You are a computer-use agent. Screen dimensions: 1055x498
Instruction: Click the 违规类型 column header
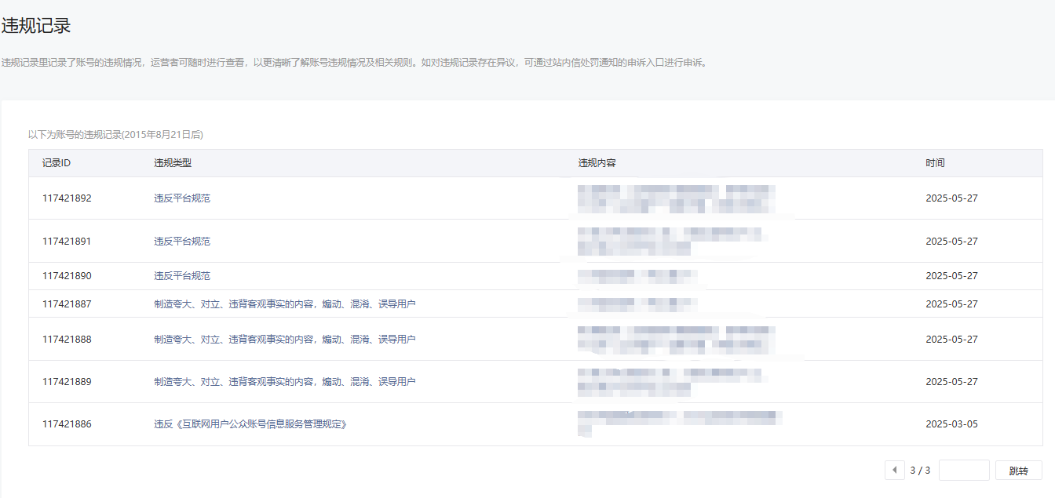173,163
